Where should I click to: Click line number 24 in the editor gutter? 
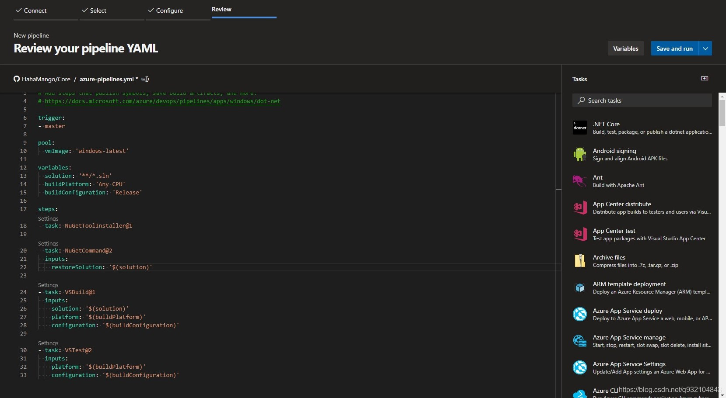(x=23, y=292)
